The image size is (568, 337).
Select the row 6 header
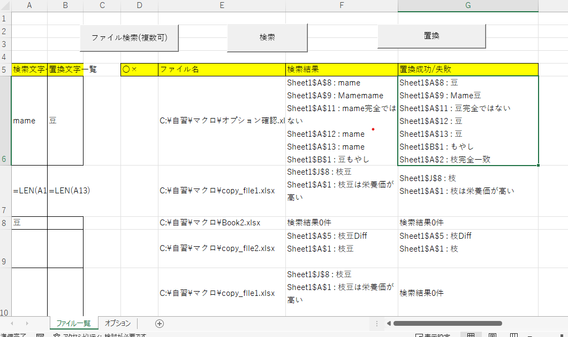[x=5, y=120]
